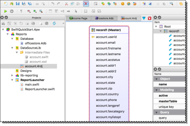Screen dimensions: 190x126
Task: Select the account.zip field
Action: pyautogui.click(x=104, y=88)
